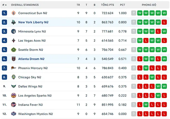Open the New York Liberty Nữ team link
Viewport: 170px width, 119px height.
coord(33,22)
